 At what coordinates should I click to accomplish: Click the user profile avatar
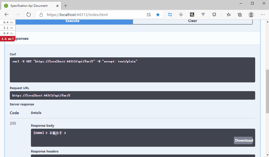click(251, 15)
